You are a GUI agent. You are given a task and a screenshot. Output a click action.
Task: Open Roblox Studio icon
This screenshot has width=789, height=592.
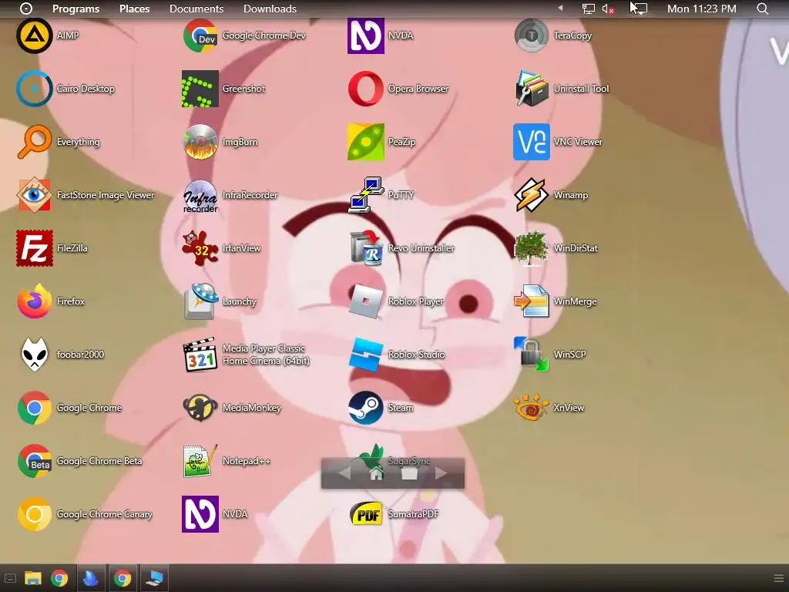[x=366, y=355]
